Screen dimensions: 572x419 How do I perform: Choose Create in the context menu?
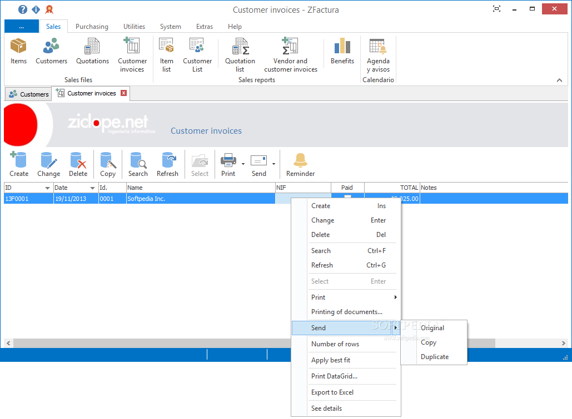coord(346,206)
